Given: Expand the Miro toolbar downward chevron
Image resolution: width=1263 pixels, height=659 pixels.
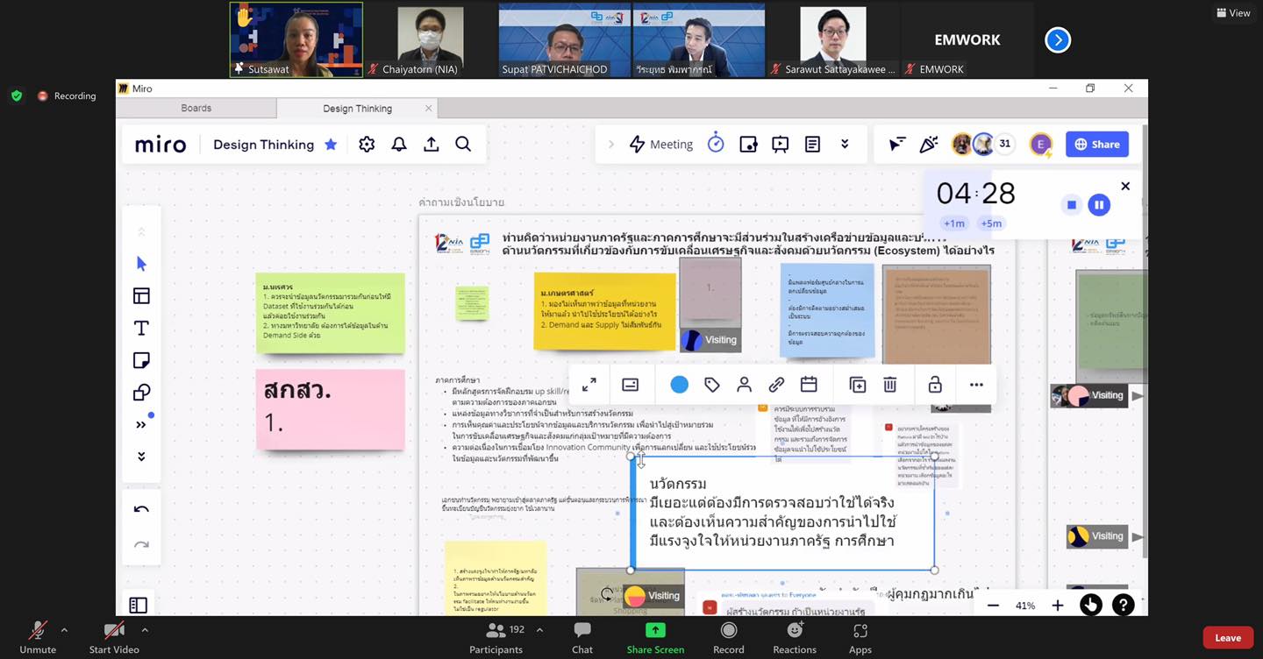Looking at the screenshot, I should pos(141,457).
